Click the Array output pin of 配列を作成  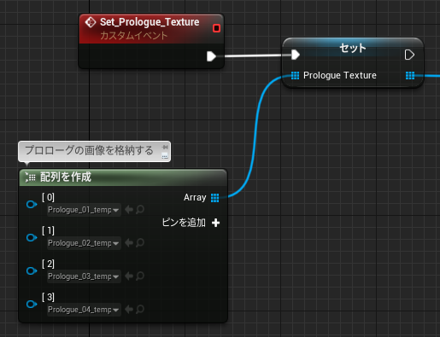pyautogui.click(x=215, y=198)
